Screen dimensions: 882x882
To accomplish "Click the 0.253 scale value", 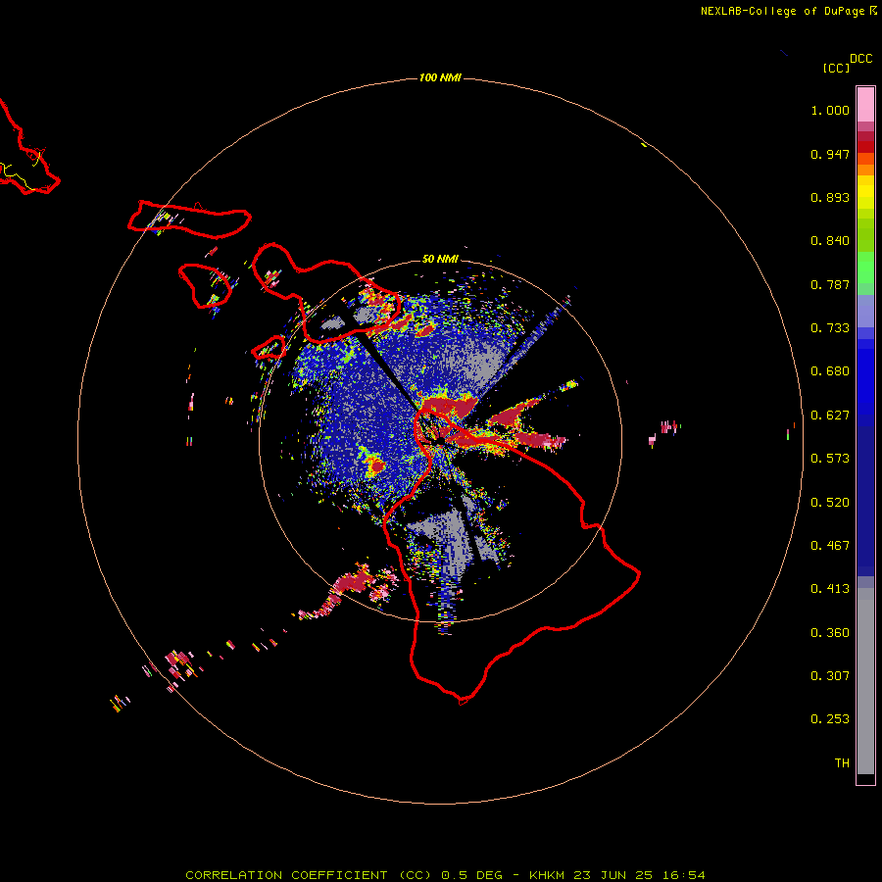I will (830, 719).
